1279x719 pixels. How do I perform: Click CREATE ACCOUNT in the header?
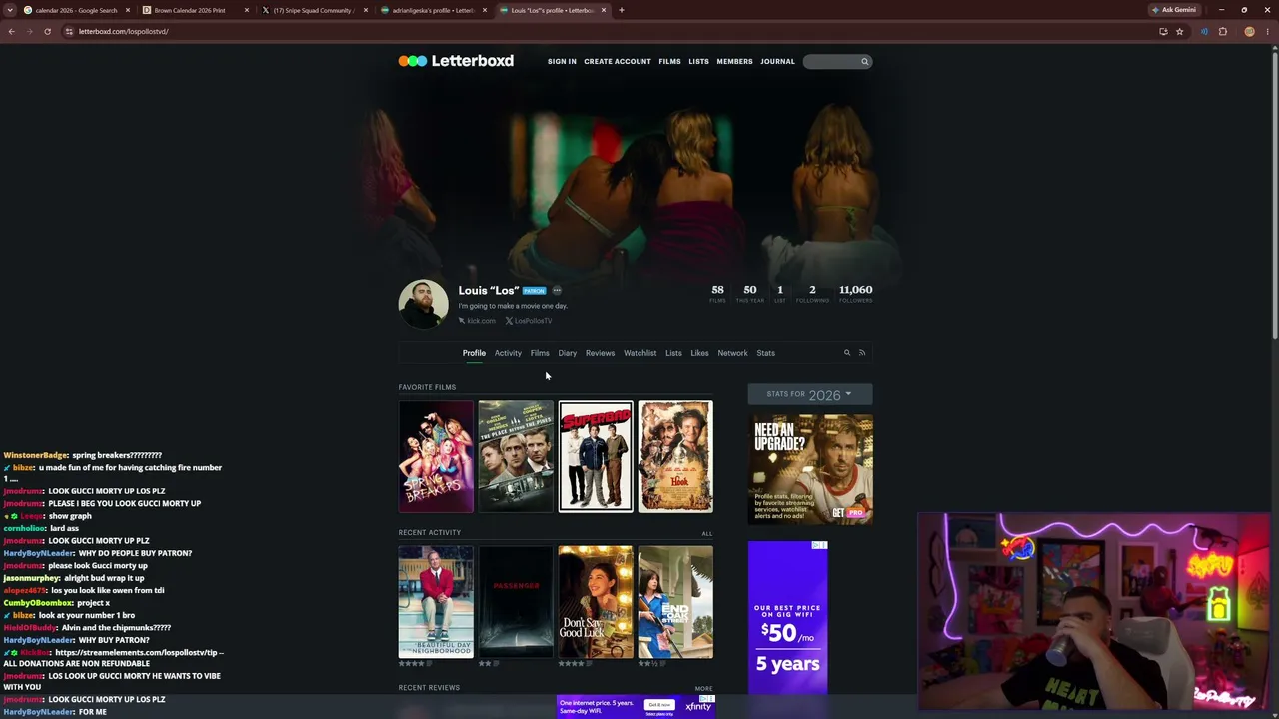point(618,62)
